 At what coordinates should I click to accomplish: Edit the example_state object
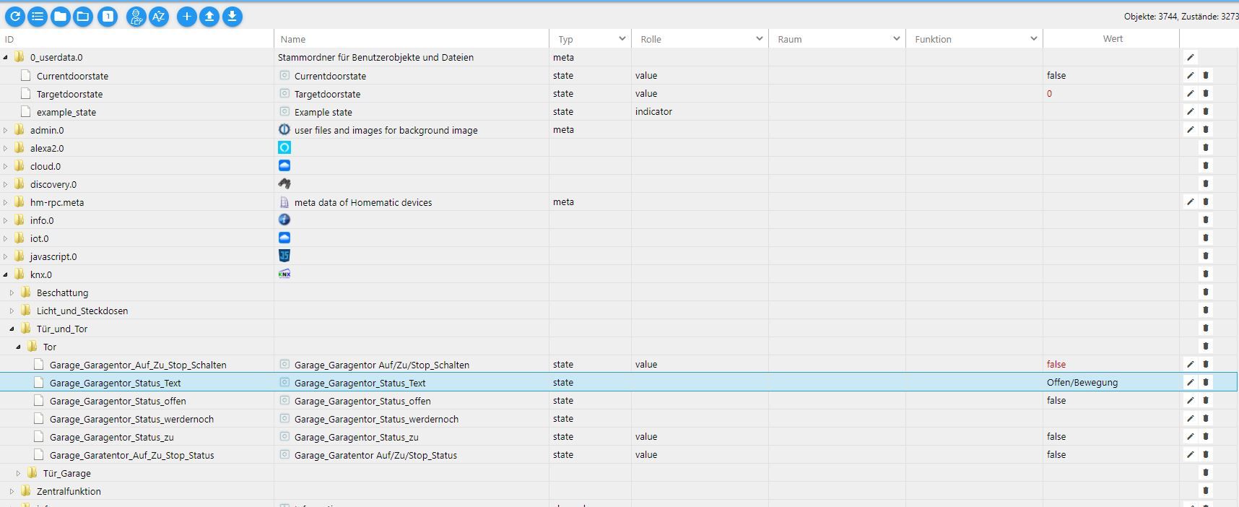1190,111
